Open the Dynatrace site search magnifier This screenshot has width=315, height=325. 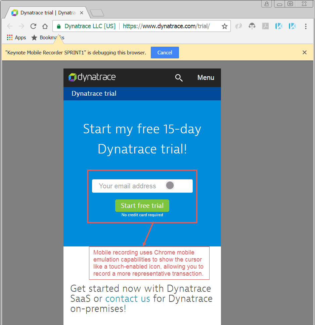(179, 78)
